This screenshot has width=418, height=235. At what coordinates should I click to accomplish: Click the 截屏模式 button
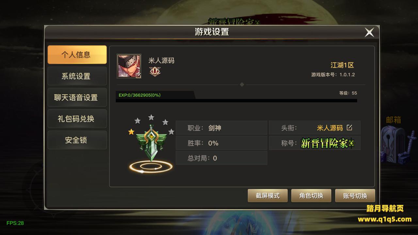[268, 196]
